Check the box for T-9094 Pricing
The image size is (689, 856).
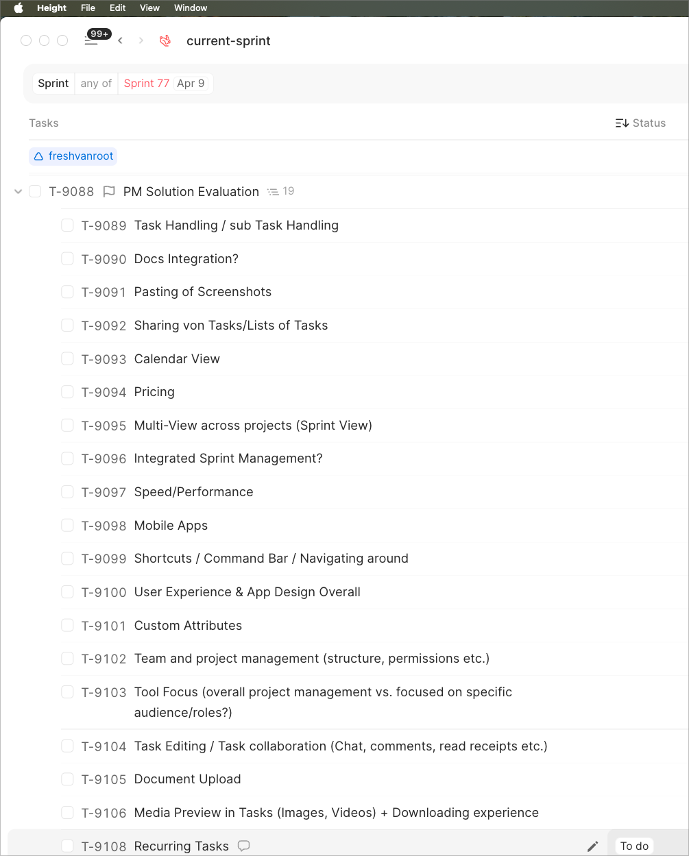coord(67,392)
